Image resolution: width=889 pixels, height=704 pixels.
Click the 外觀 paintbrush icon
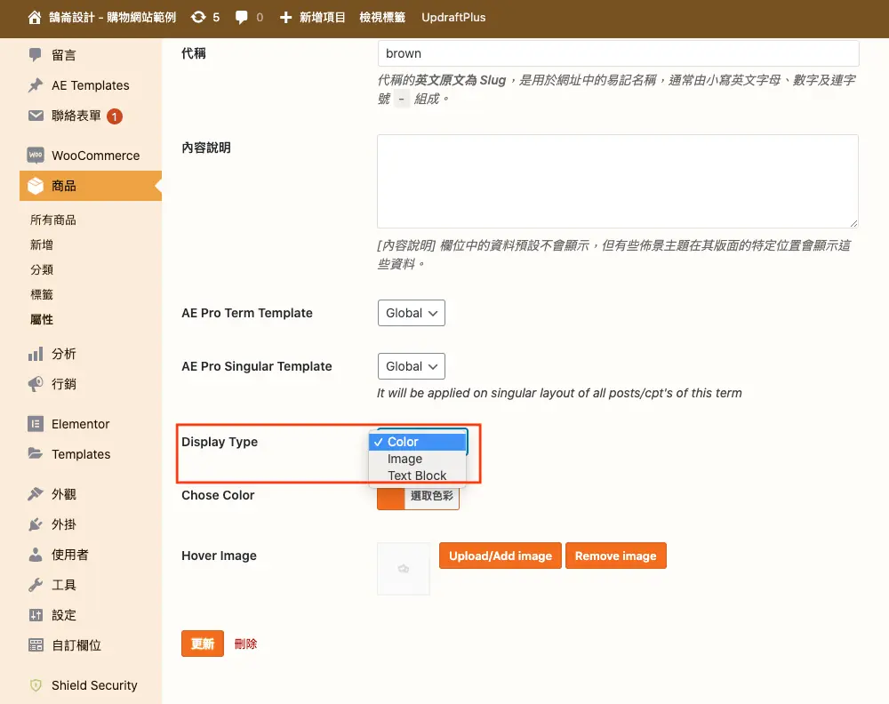point(36,493)
